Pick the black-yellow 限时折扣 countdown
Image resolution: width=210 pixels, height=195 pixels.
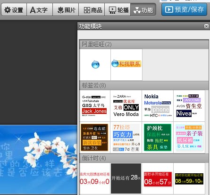tap(189, 178)
